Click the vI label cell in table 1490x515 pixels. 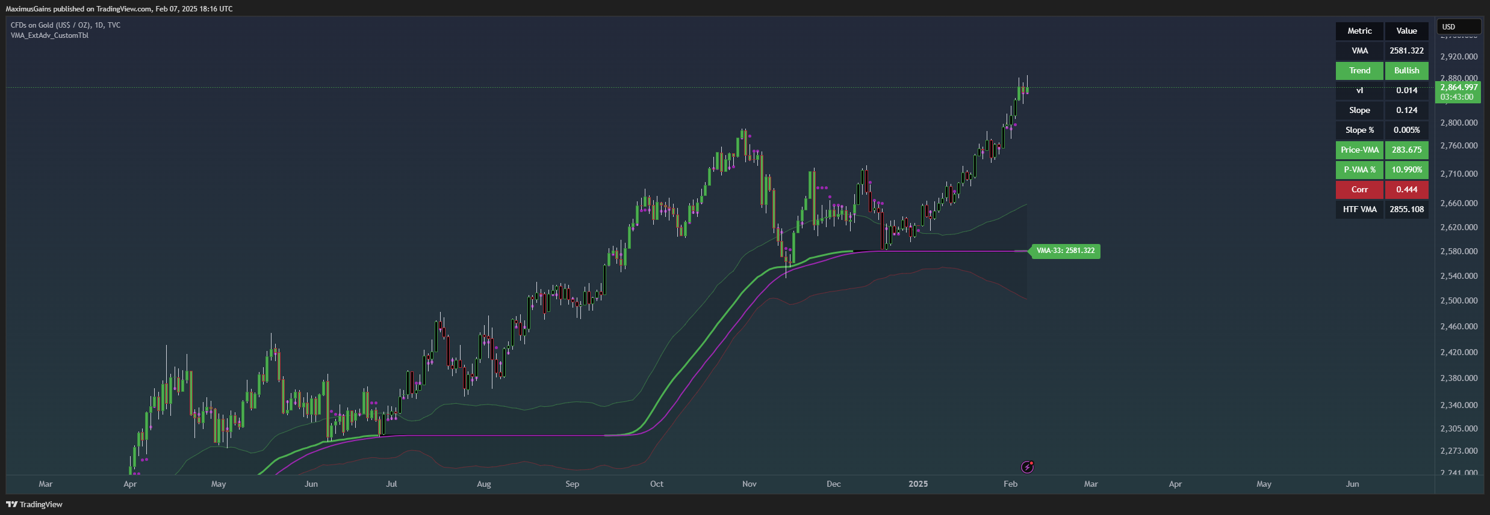click(x=1359, y=90)
